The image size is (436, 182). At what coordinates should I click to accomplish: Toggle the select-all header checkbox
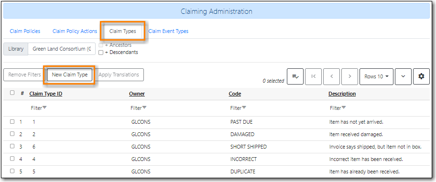pyautogui.click(x=12, y=93)
